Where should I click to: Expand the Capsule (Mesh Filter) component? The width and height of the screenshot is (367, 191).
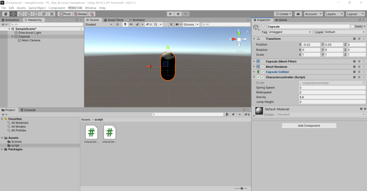tap(254, 61)
